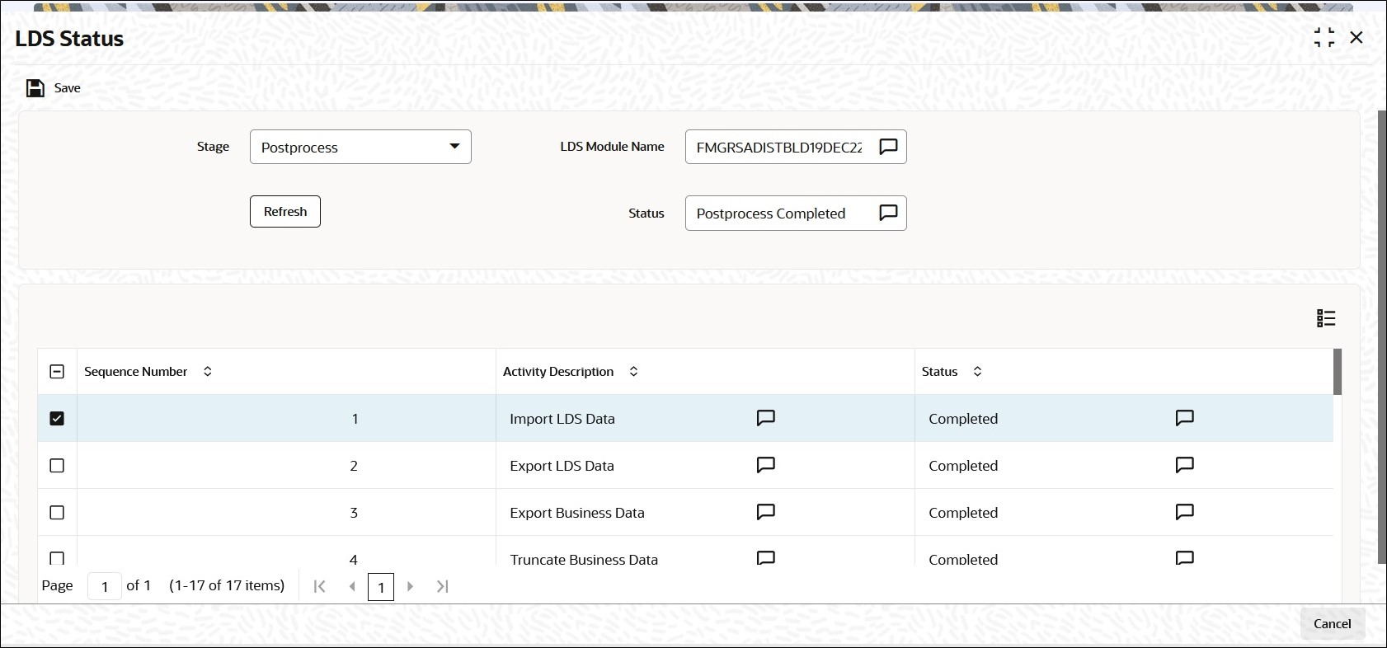Open comment popup for LDS Module Name field
Viewport: 1387px width, 648px height.
click(888, 147)
